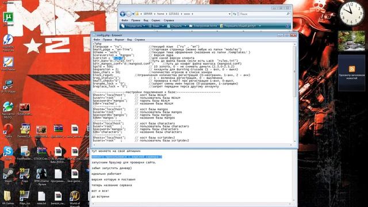Viewport: 368px width, 207px height.
Task: Open the Skype desktop shortcut
Action: pos(9,153)
